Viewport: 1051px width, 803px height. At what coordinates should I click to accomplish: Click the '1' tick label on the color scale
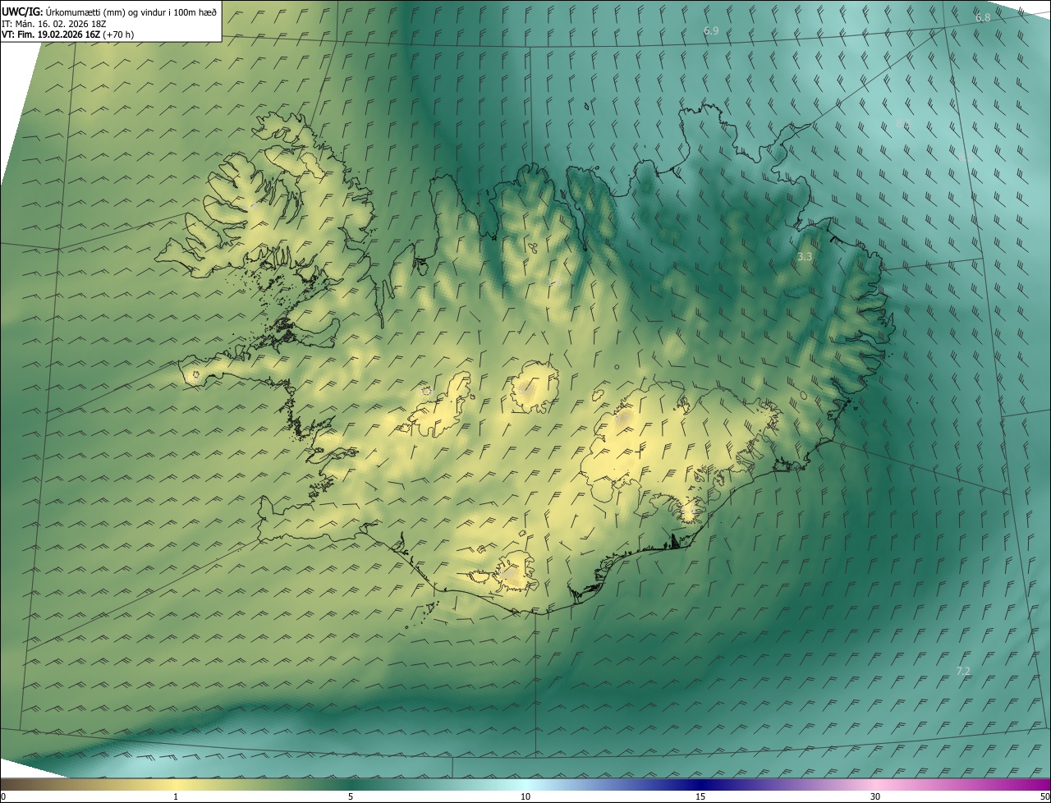pos(176,796)
